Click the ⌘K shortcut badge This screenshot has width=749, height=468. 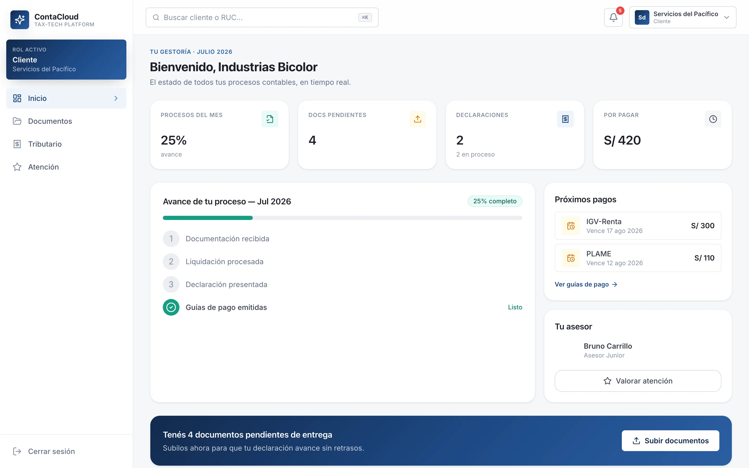[365, 18]
